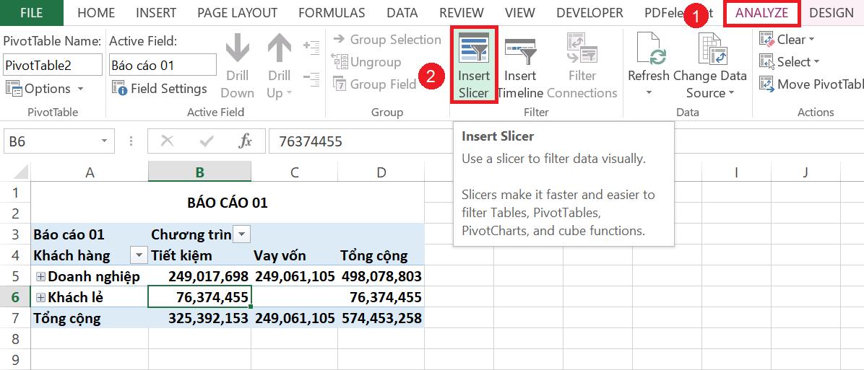Open the Khách hàng filter dropdown
This screenshot has width=864, height=370.
click(137, 255)
